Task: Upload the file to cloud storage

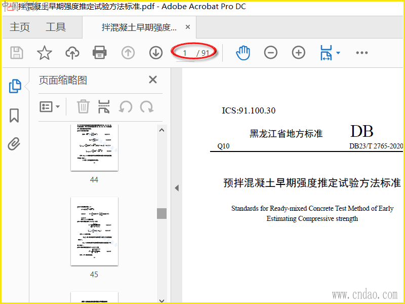Action: pos(72,53)
